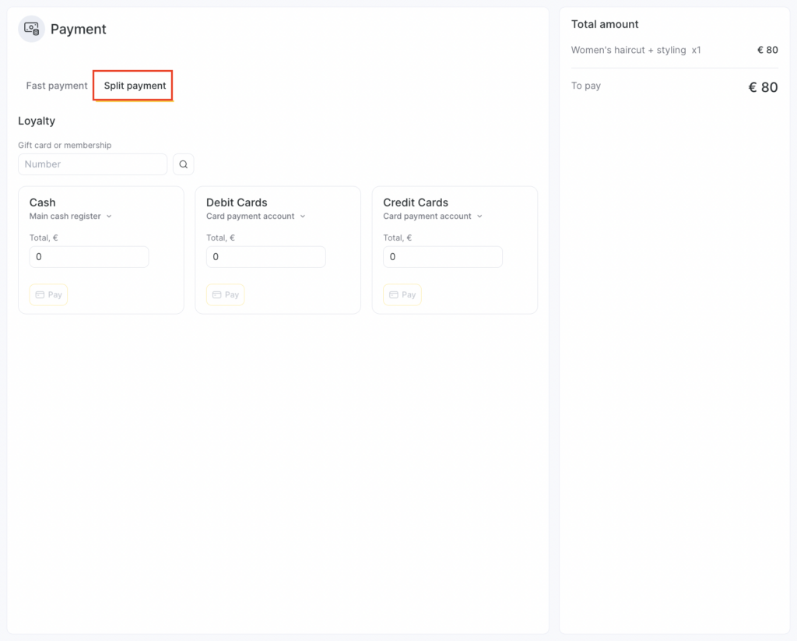Click the Loyalty section heading
Viewport: 797px width, 641px height.
click(x=37, y=121)
